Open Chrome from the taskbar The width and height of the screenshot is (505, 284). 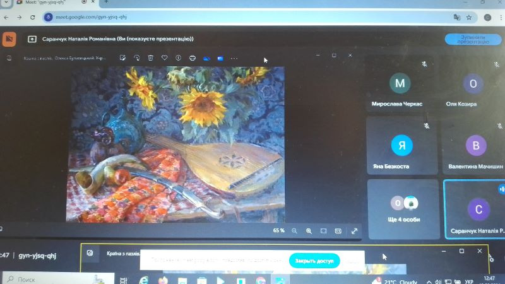(261, 280)
